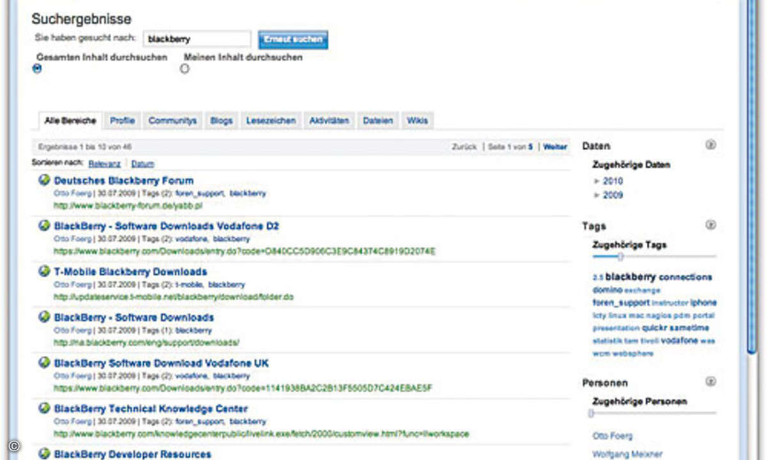767x460 pixels.
Task: Click bookmark icon beside BlackBerry Technical Knowledge Center
Action: coord(44,408)
